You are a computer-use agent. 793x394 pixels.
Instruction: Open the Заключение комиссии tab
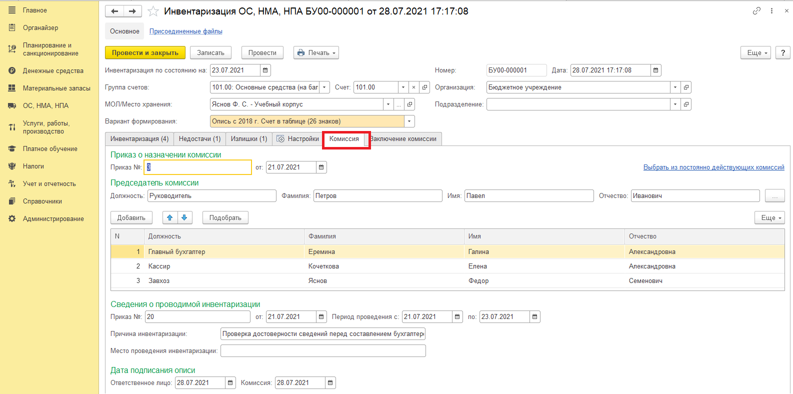[x=404, y=139]
